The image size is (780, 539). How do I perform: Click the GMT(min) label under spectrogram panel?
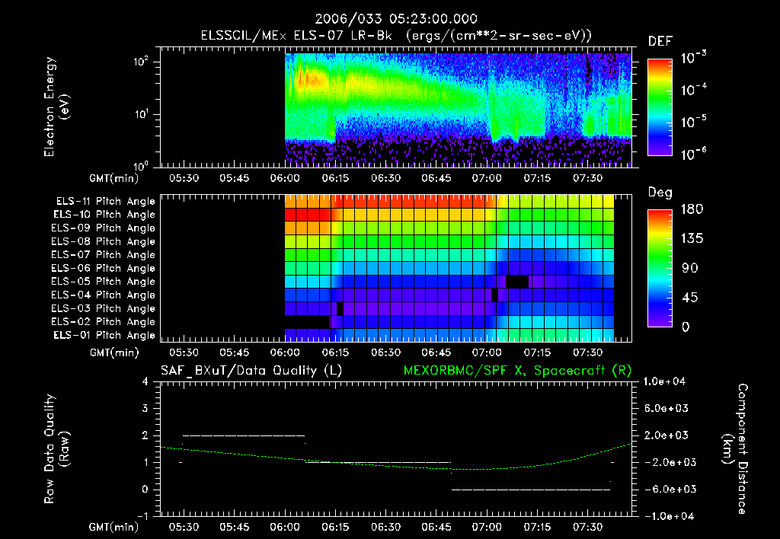(x=114, y=178)
